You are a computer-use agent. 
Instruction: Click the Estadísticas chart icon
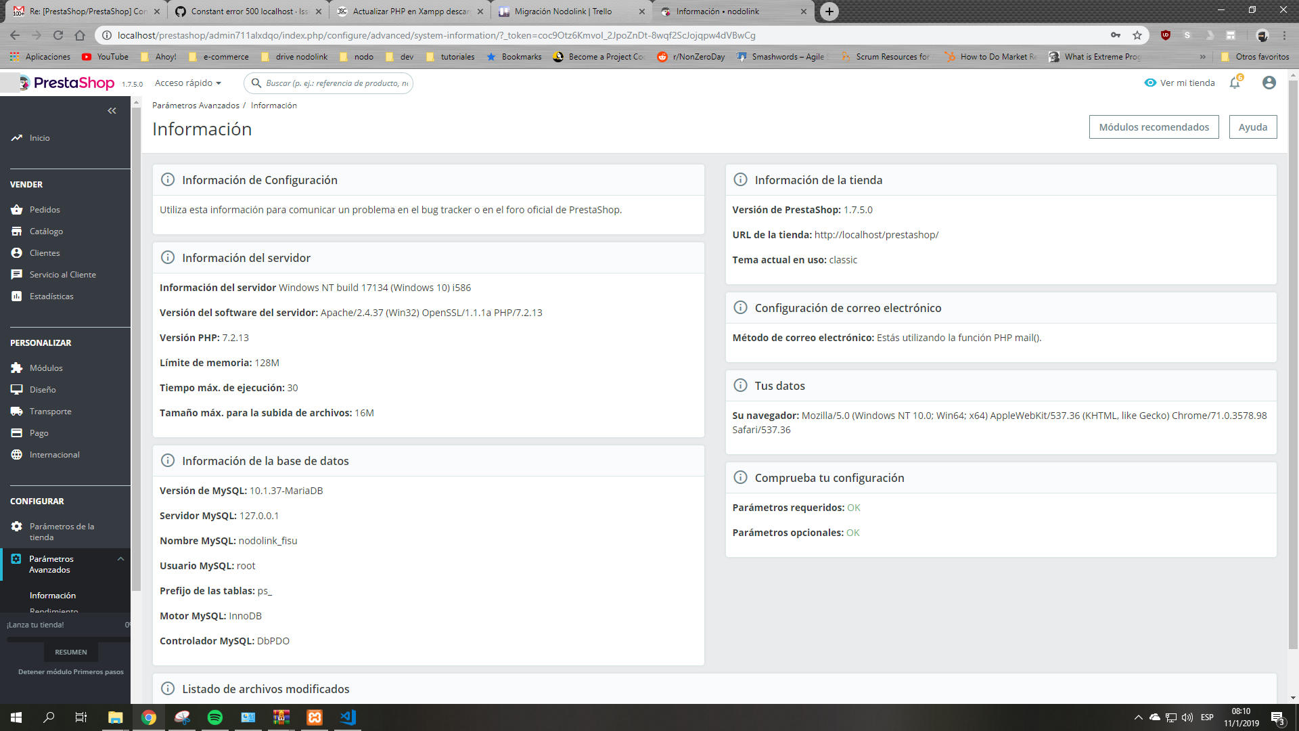point(17,296)
